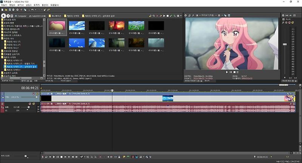The height and width of the screenshot is (163, 302).
Task: Play in the video preview window
Action: 227,72
